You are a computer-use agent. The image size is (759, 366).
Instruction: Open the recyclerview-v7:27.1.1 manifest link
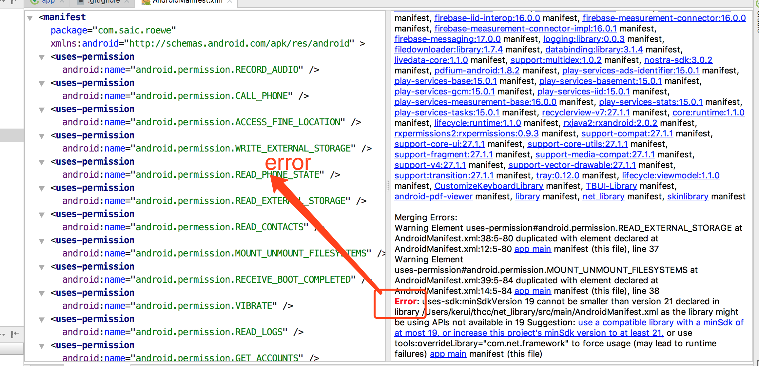click(586, 112)
